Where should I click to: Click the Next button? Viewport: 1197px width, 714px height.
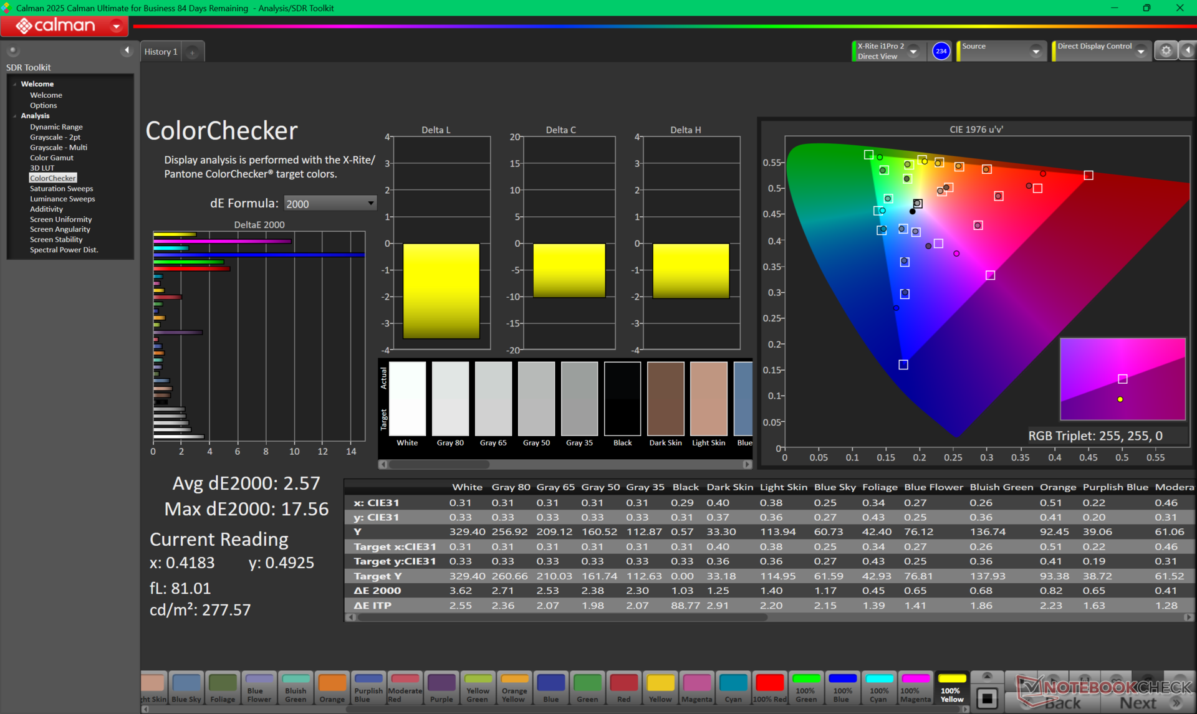[1138, 703]
